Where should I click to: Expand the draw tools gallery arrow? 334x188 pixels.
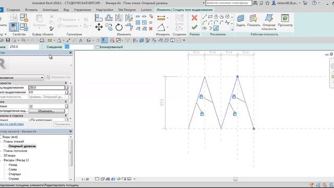click(x=232, y=29)
